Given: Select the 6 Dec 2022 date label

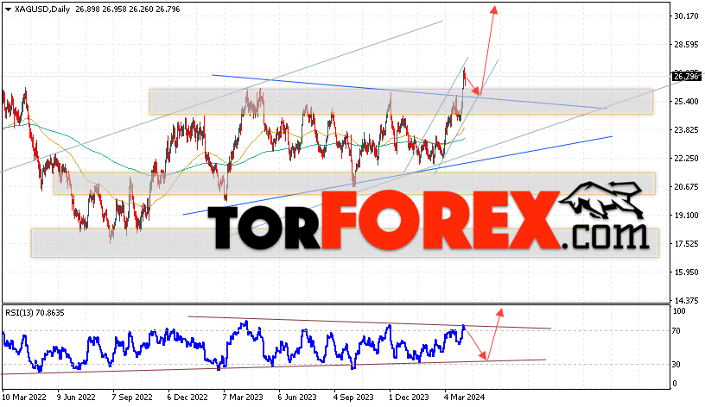Looking at the screenshot, I should 187,398.
